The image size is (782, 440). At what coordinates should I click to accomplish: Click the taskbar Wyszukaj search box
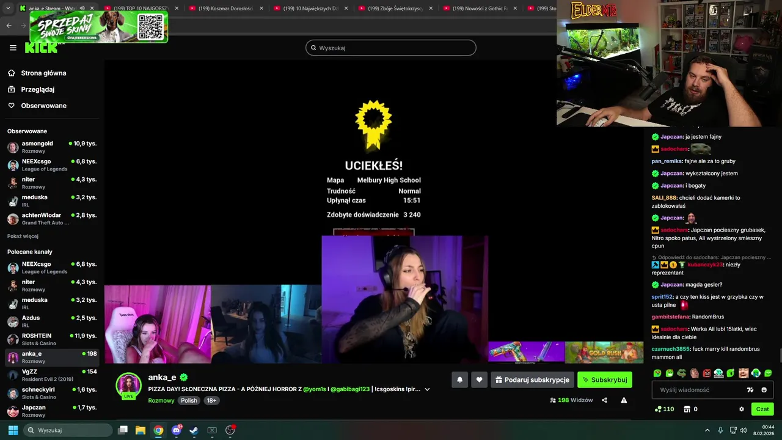pos(67,430)
